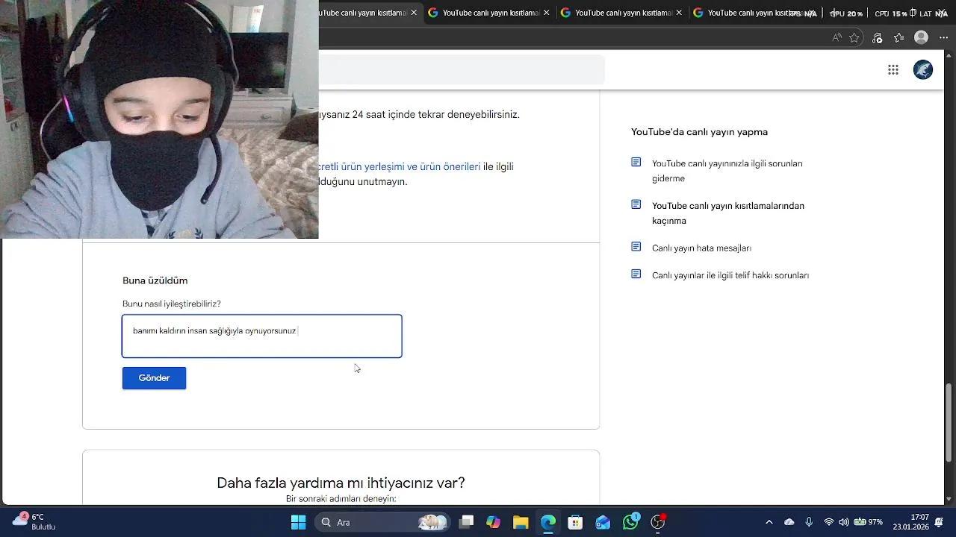The height and width of the screenshot is (537, 956).
Task: Click the Windows Start button
Action: pos(297,522)
